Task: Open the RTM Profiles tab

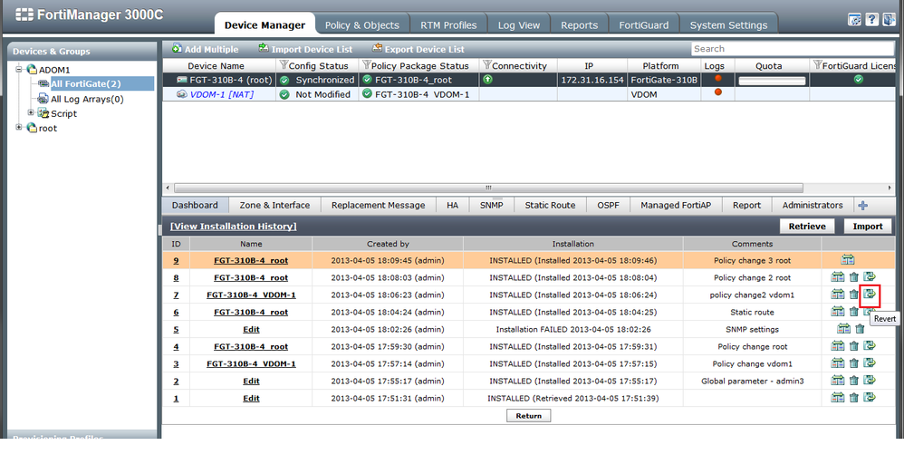Action: (448, 24)
